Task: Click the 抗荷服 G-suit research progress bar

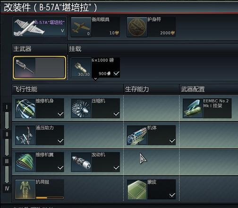Action: [50, 198]
